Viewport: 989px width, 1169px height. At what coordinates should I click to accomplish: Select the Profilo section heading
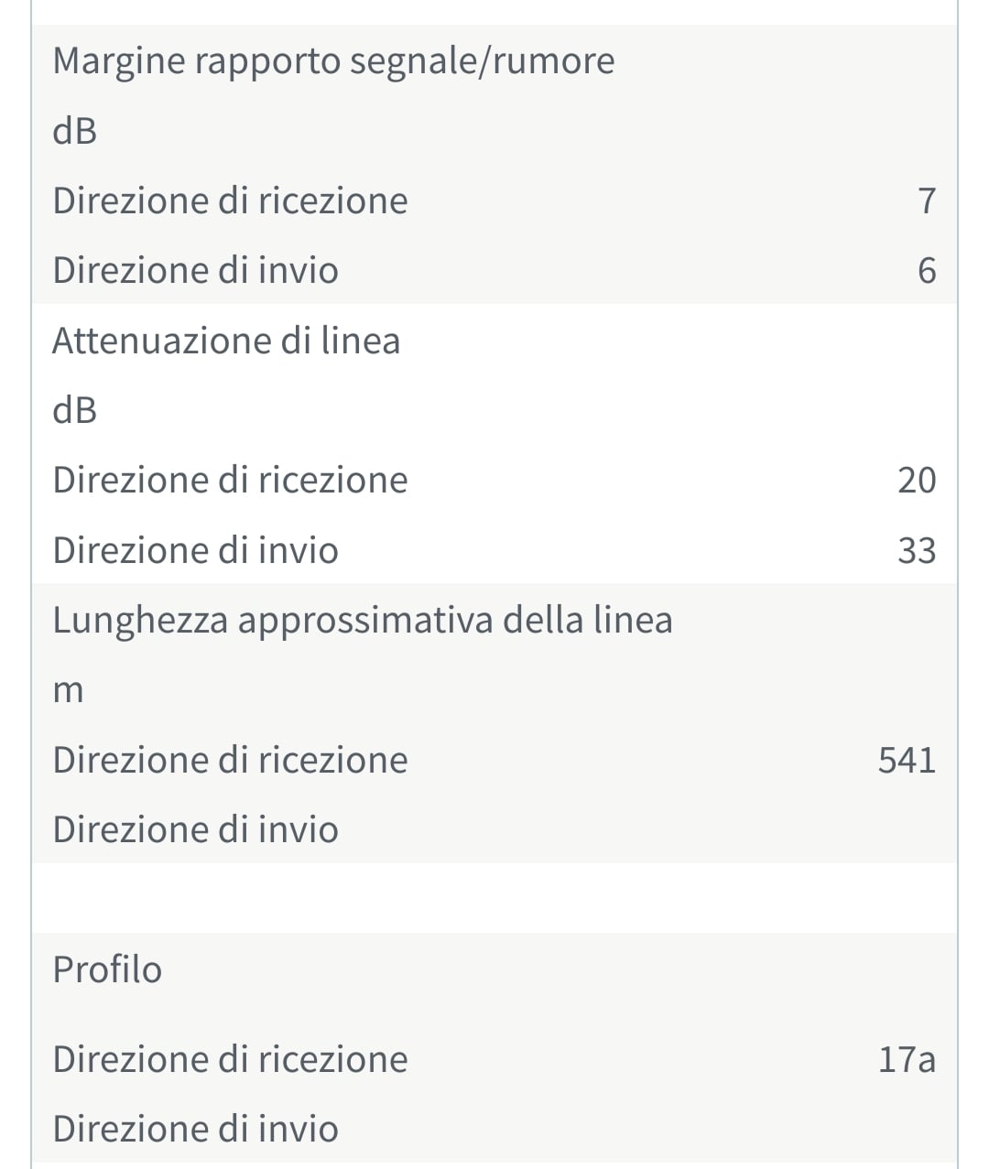coord(107,969)
